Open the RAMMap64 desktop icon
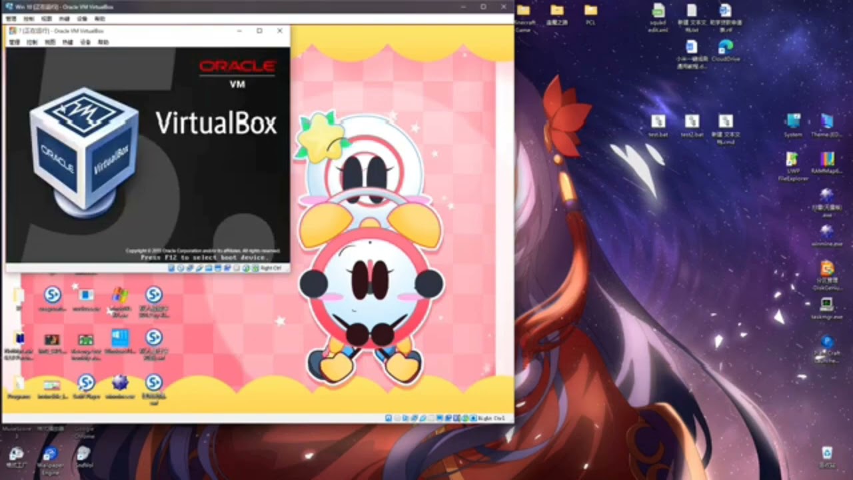Image resolution: width=853 pixels, height=480 pixels. [827, 163]
